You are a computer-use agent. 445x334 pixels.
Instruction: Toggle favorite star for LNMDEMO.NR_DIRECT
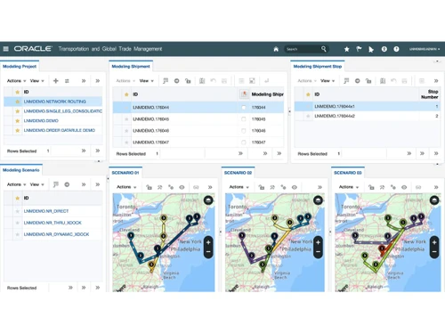coord(18,211)
